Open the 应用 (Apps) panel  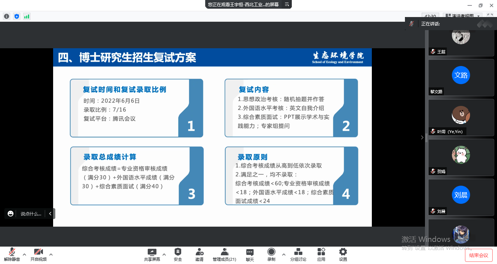click(x=321, y=254)
